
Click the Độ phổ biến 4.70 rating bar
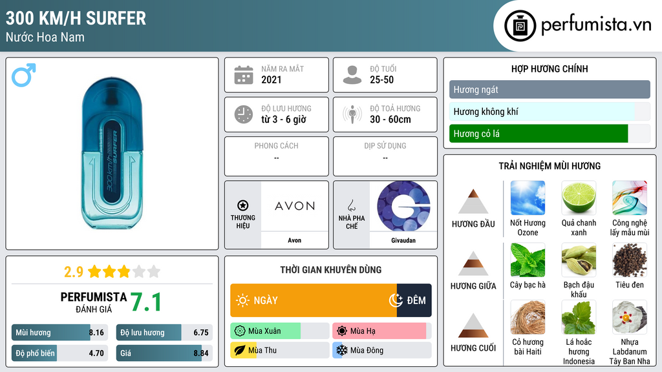(60, 353)
